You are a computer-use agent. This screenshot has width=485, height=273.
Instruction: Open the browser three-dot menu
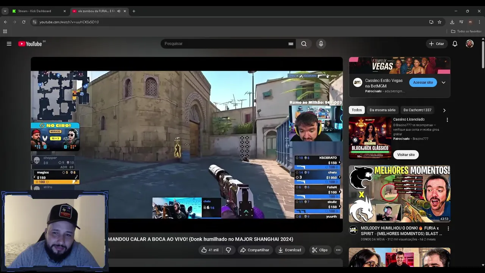click(x=479, y=22)
